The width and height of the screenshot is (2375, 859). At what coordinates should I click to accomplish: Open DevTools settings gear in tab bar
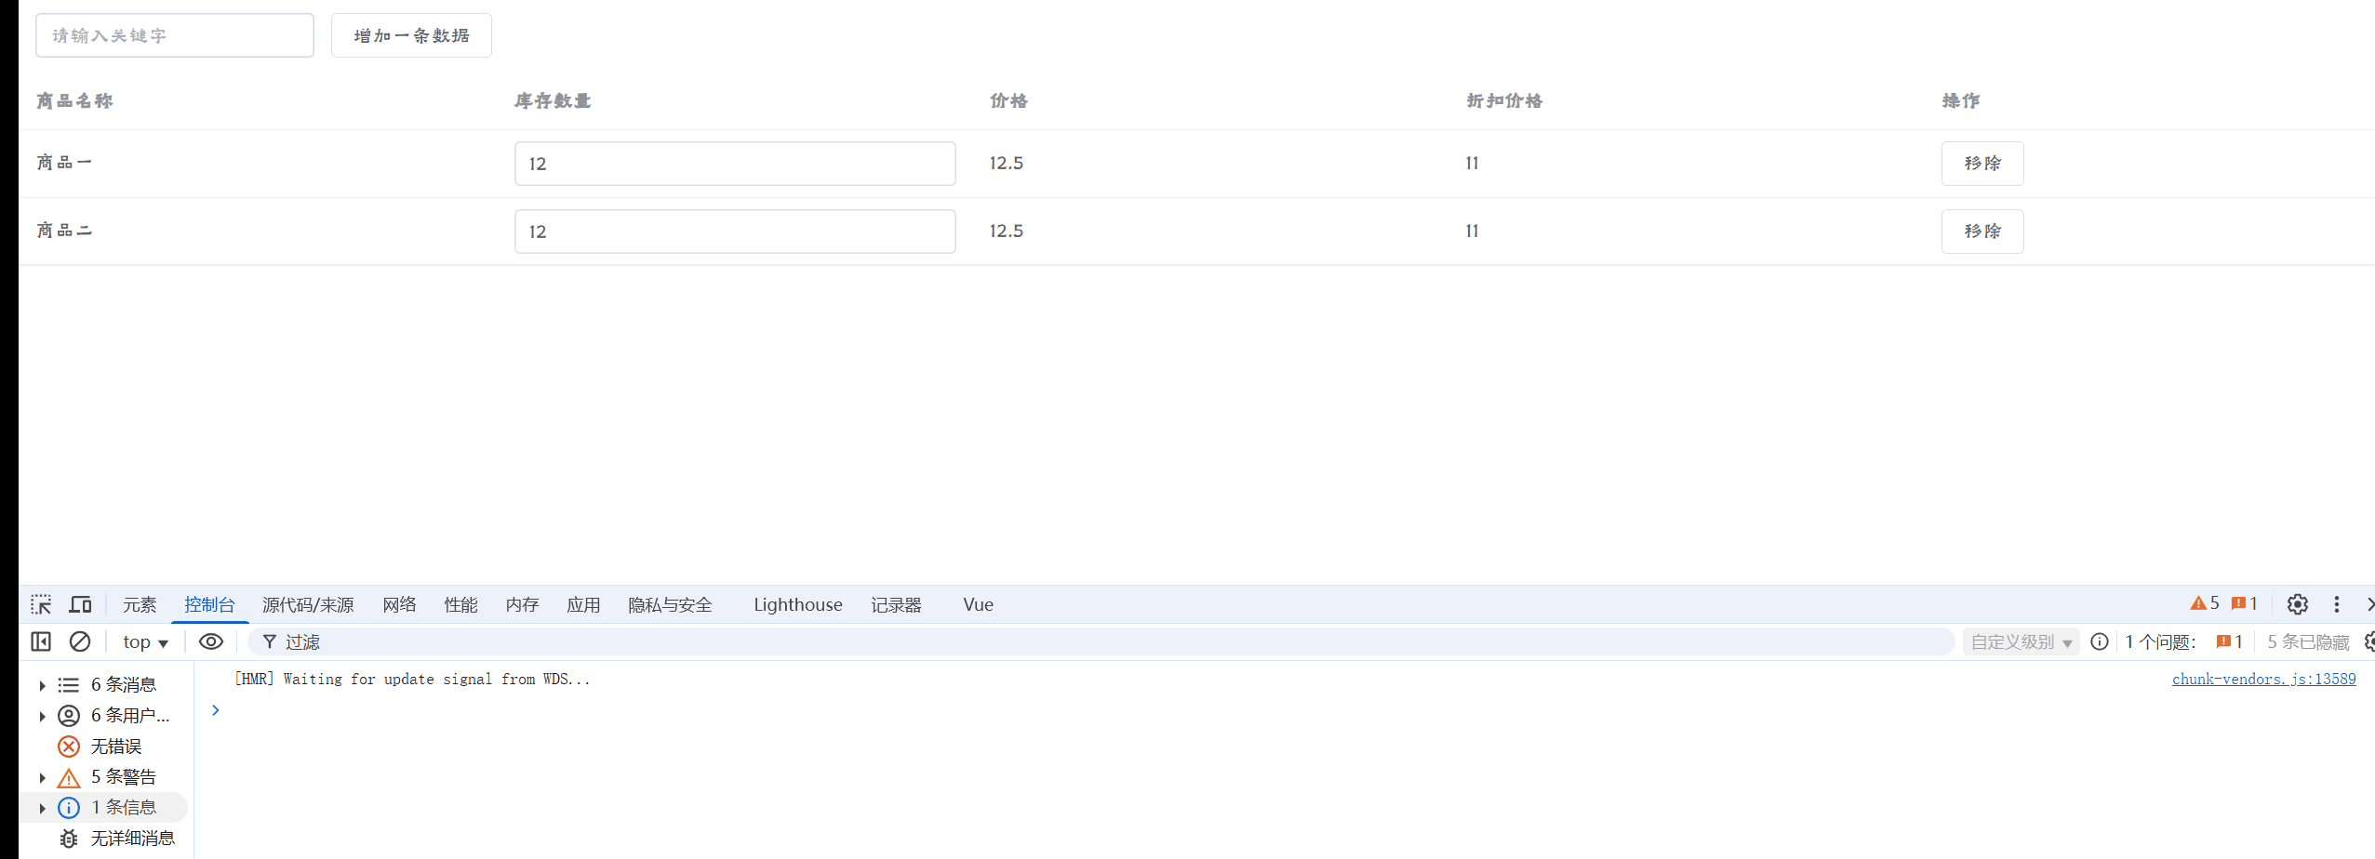tap(2297, 604)
